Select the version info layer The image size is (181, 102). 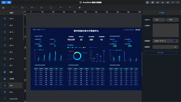coord(12,99)
